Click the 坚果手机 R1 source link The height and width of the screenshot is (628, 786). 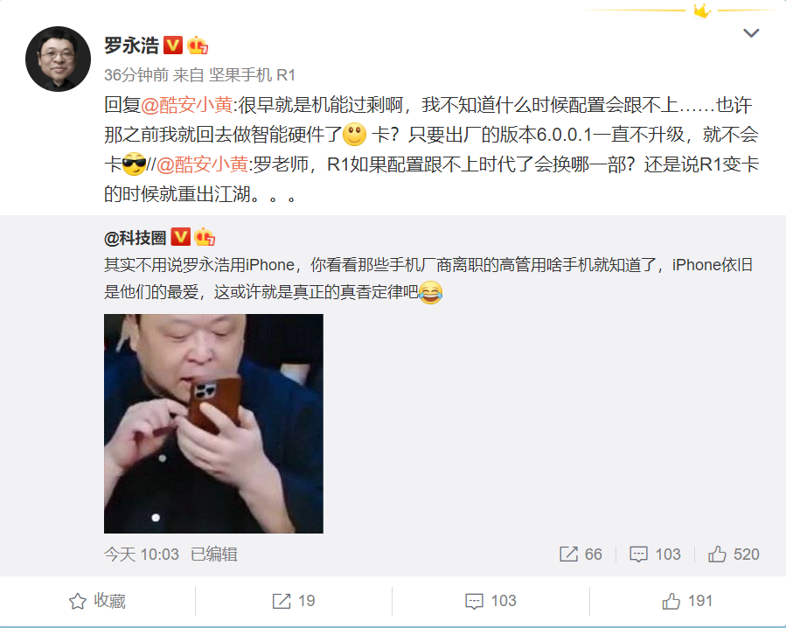(x=252, y=75)
